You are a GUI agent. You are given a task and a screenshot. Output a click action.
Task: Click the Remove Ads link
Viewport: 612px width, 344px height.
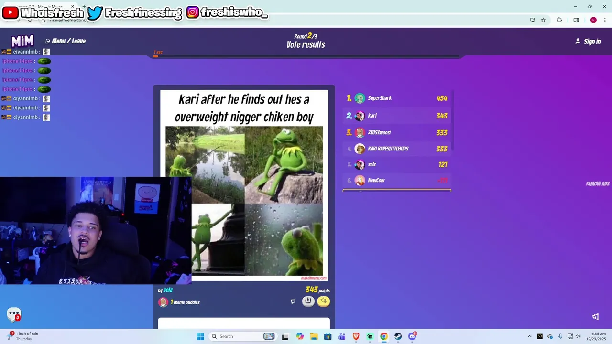click(598, 183)
